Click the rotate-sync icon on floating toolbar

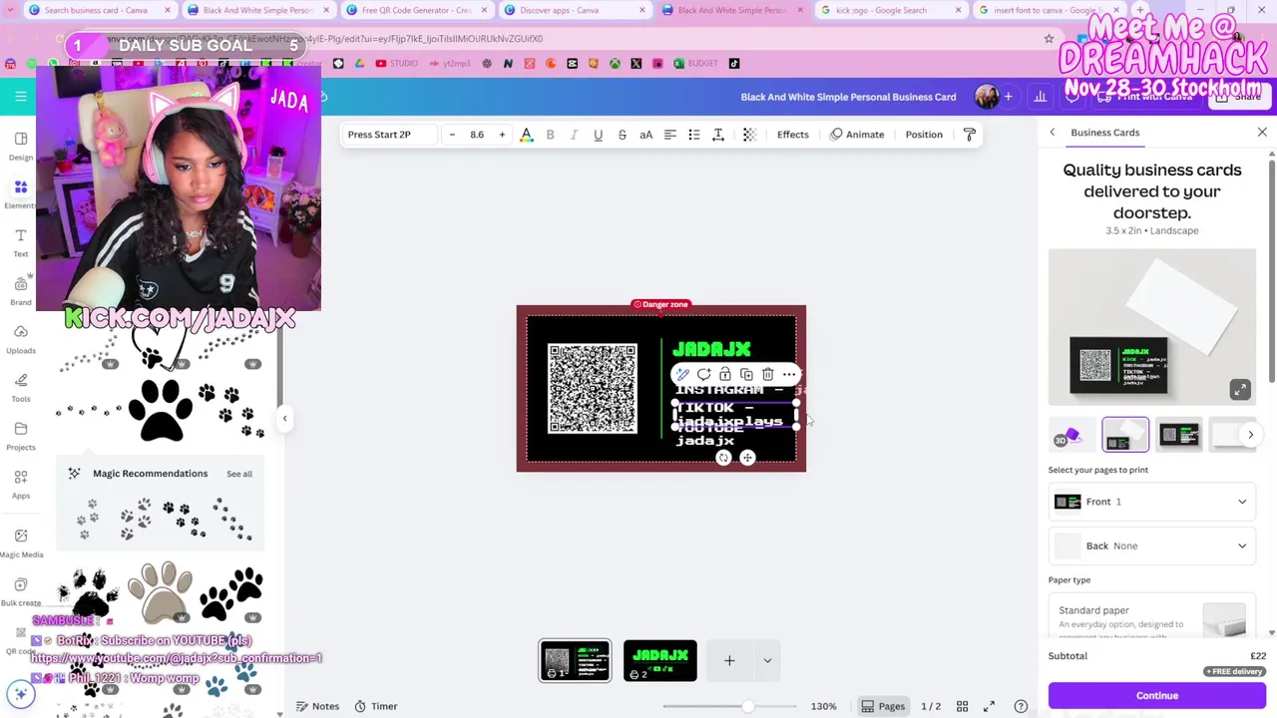(703, 375)
